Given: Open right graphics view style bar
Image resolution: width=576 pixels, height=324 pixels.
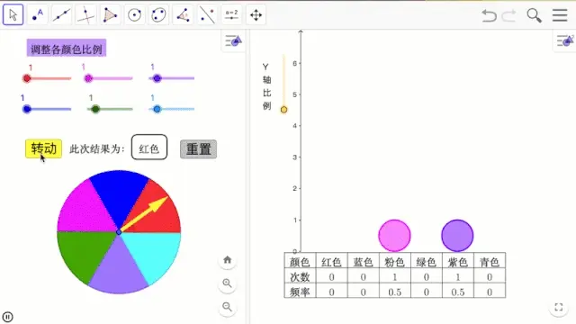Looking at the screenshot, I should pos(565,40).
